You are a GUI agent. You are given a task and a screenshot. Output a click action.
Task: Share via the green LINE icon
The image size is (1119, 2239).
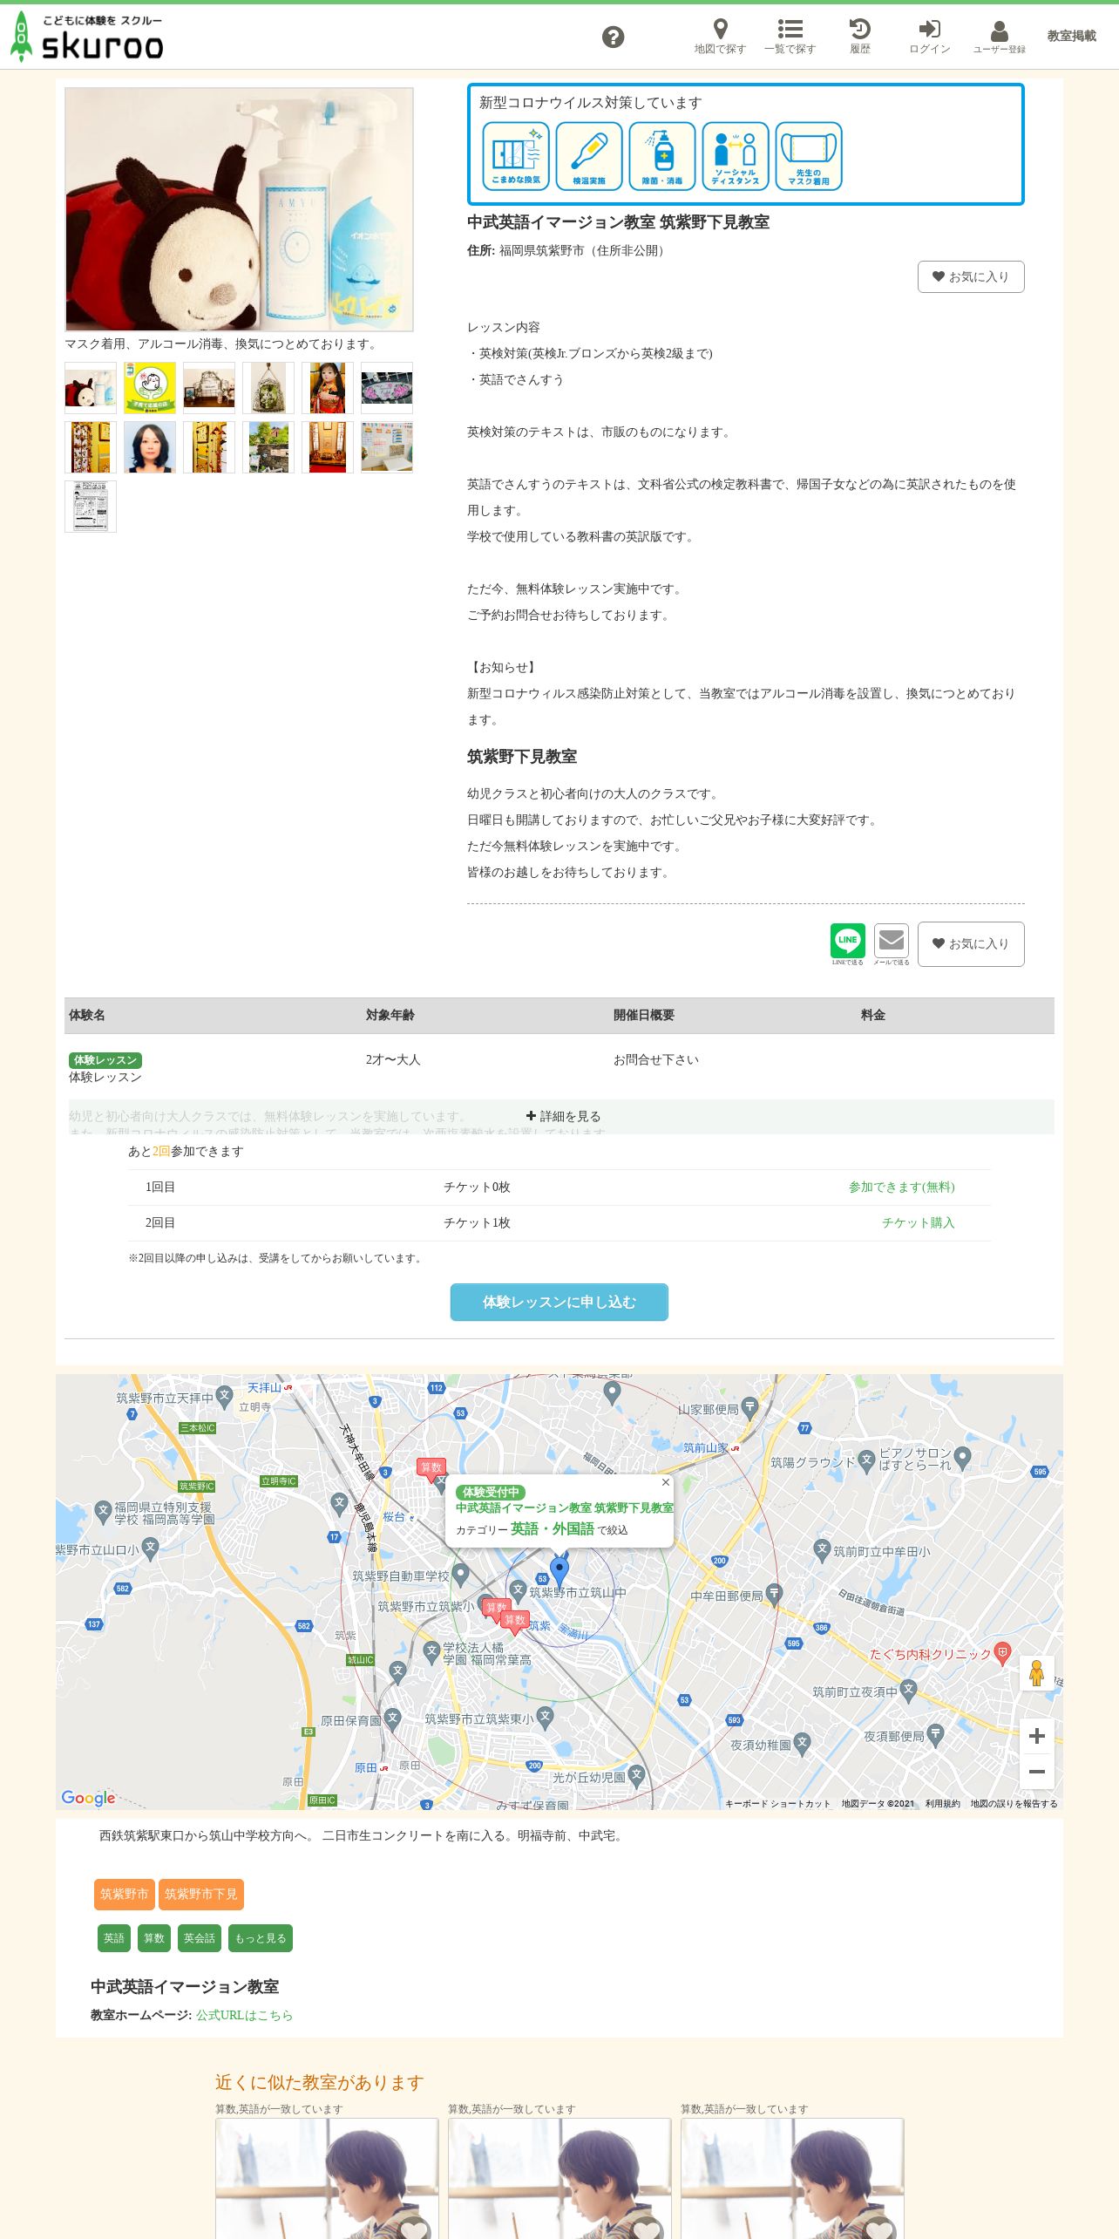[x=848, y=941]
